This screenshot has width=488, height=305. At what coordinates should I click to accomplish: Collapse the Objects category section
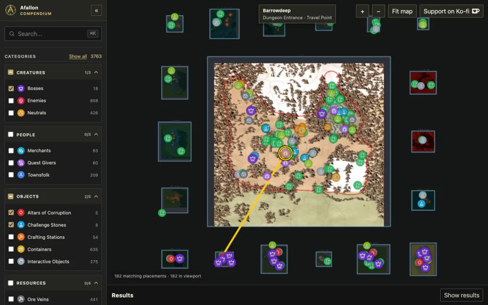coord(96,196)
